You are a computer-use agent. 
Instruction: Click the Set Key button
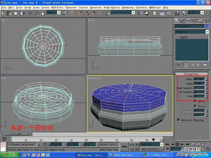click(x=134, y=149)
